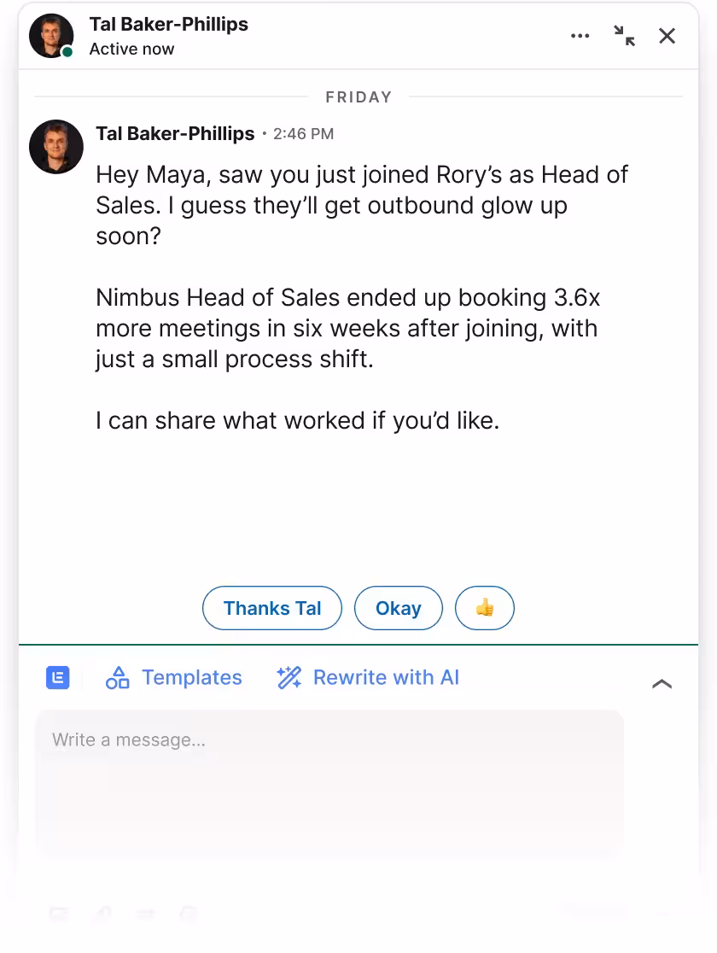Viewport: 717px width, 953px height.
Task: Click the faded image attach icon below composer
Action: tap(59, 913)
